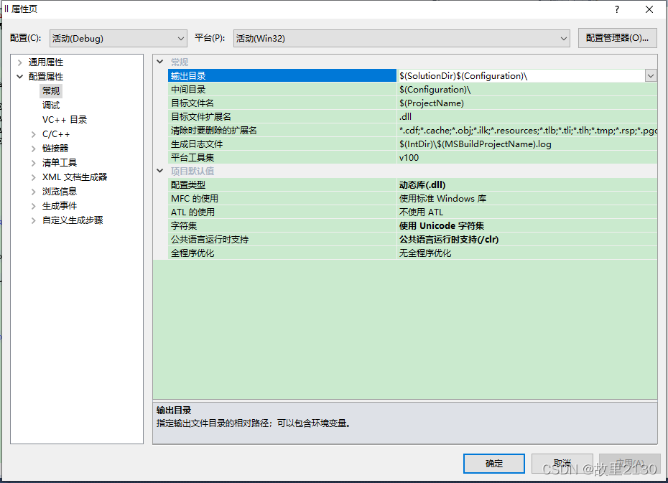This screenshot has width=668, height=483.
Task: Click the ? help button in title bar
Action: (x=617, y=9)
